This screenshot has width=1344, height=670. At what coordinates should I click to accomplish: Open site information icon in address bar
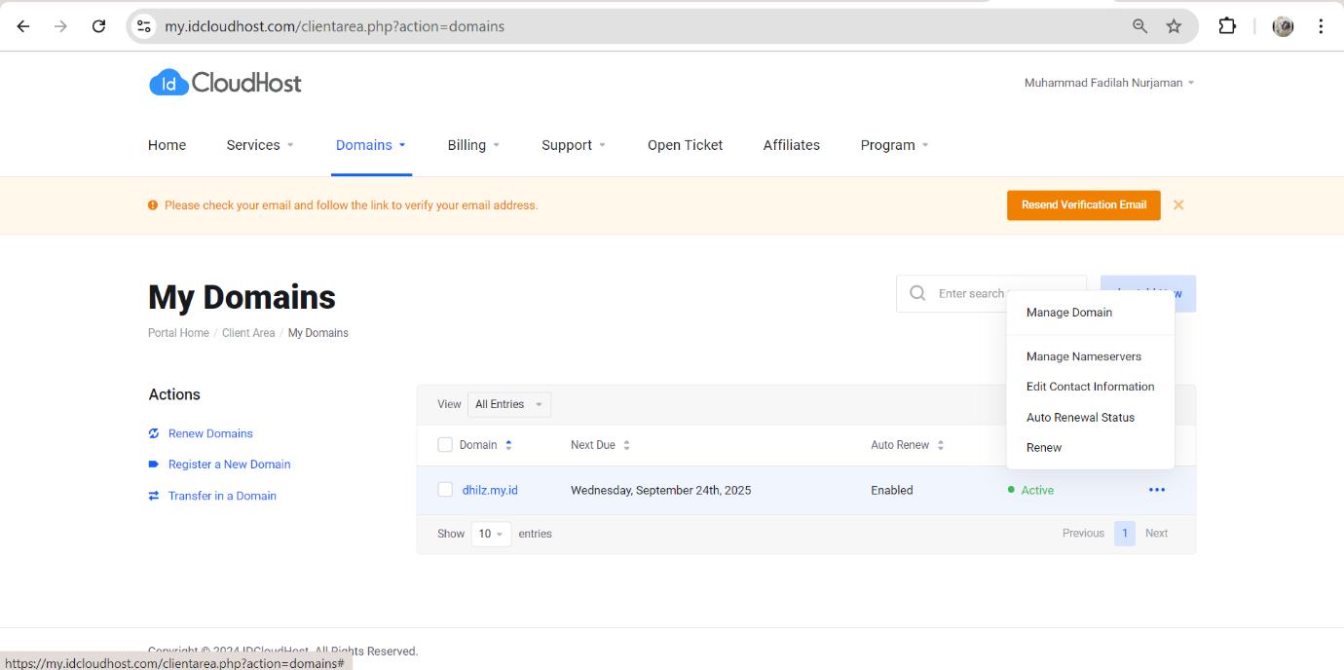[144, 26]
